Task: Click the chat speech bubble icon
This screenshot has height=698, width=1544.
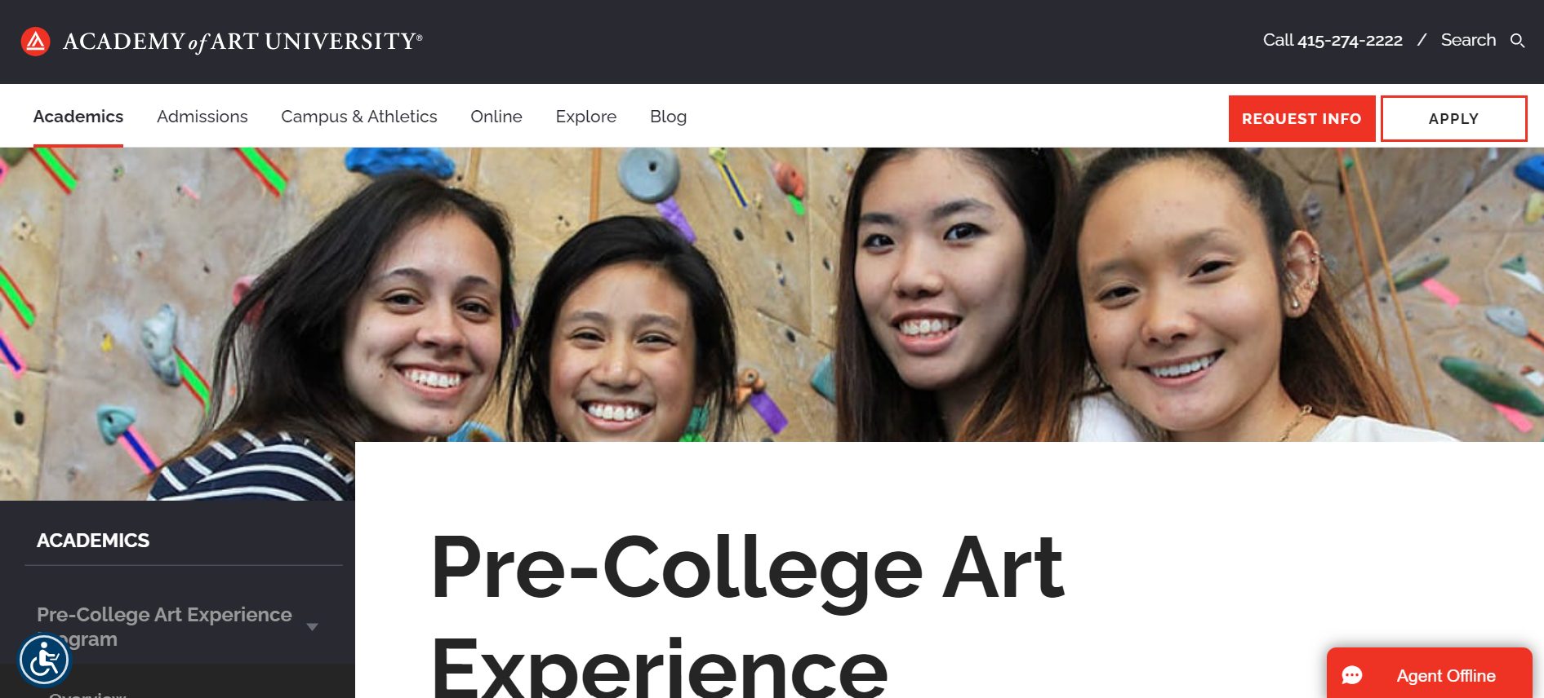Action: click(x=1352, y=676)
